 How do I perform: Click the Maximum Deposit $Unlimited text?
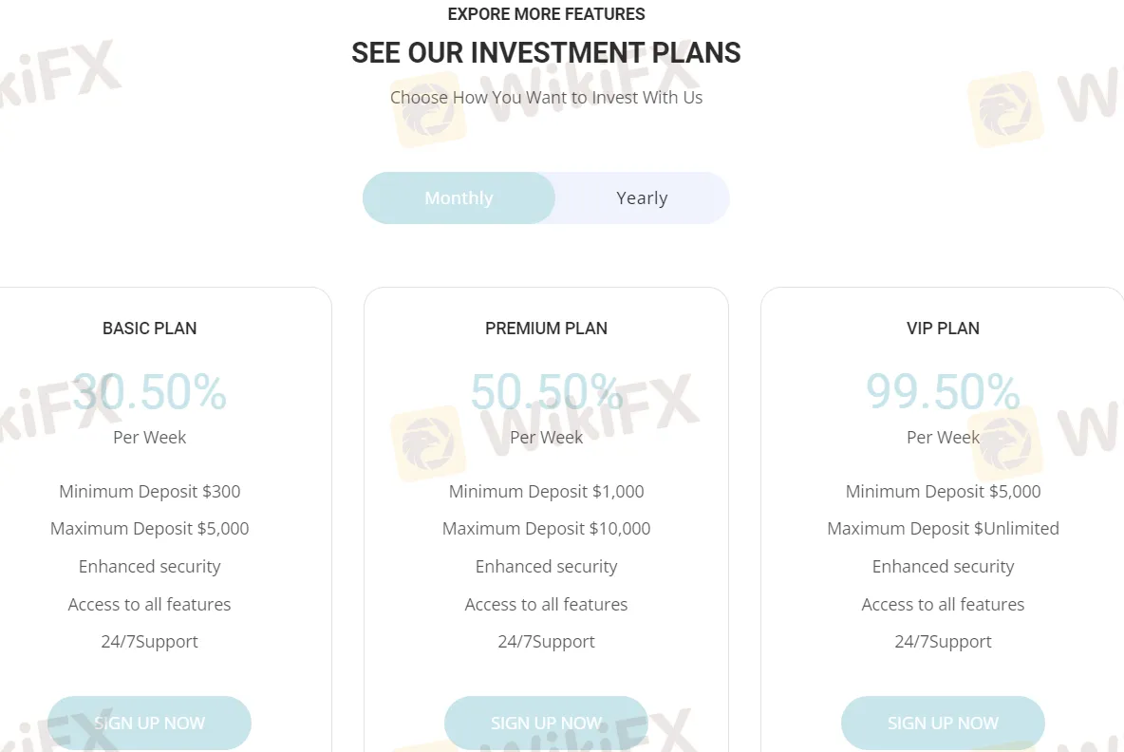tap(943, 528)
